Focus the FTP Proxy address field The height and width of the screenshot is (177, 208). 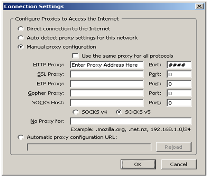pos(107,84)
